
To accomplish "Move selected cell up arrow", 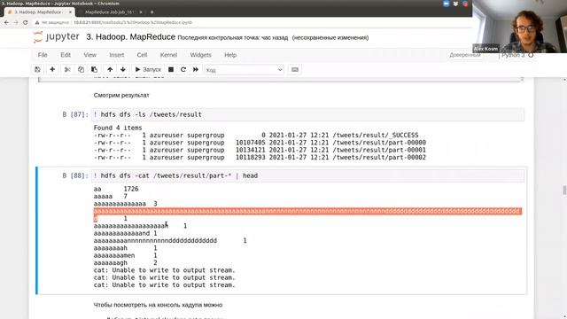I will click(110, 69).
